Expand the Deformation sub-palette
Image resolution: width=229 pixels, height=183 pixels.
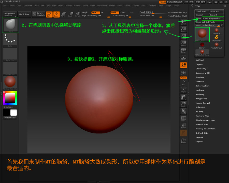(202, 86)
